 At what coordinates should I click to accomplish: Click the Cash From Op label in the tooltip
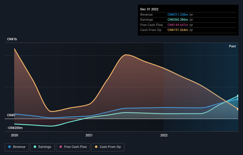[x=151, y=30]
